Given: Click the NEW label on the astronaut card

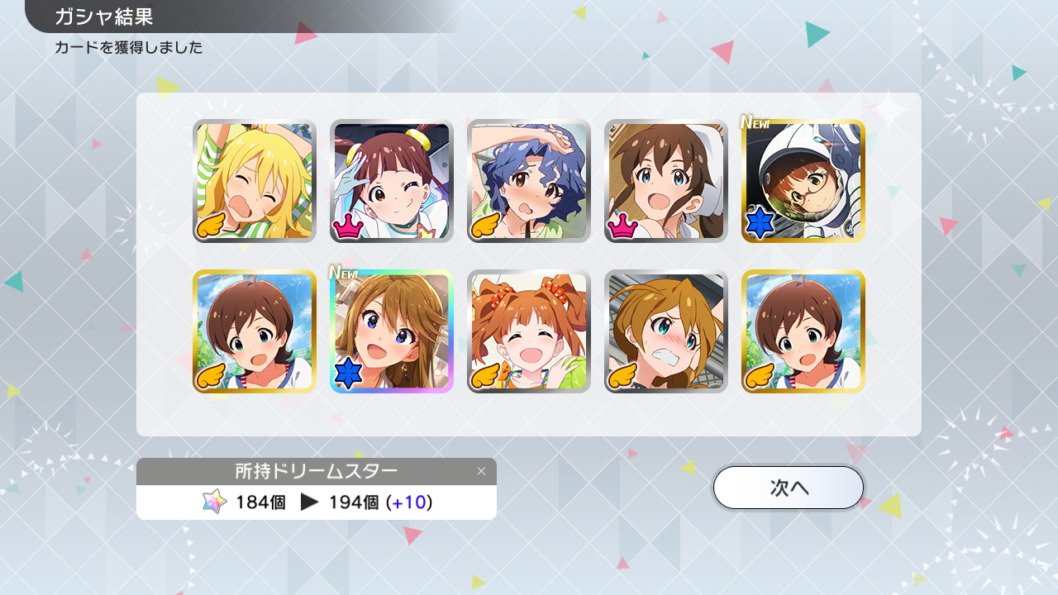Looking at the screenshot, I should 755,122.
